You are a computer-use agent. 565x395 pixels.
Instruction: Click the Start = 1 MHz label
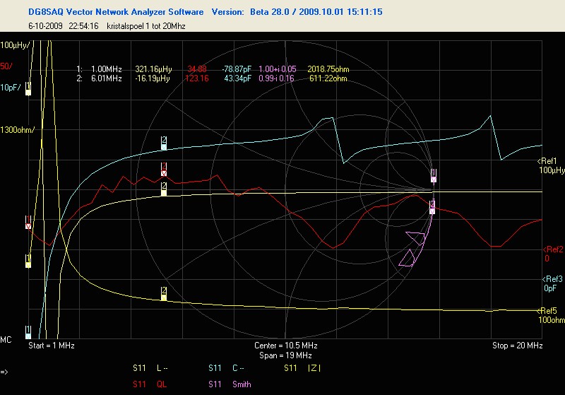click(x=52, y=346)
